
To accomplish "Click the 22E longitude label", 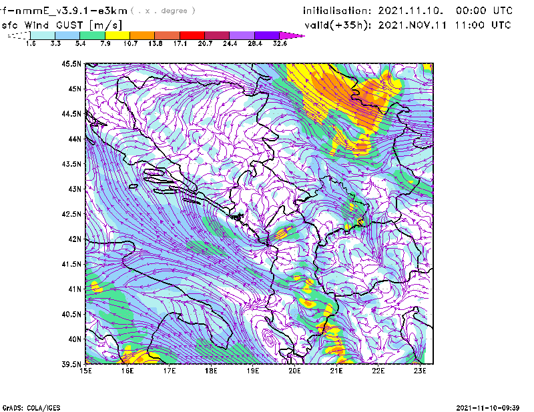I will click(378, 371).
